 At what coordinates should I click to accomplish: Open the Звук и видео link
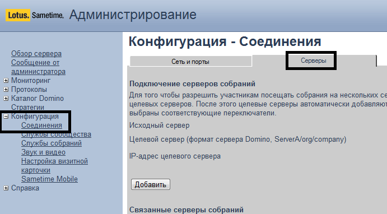[43, 152]
